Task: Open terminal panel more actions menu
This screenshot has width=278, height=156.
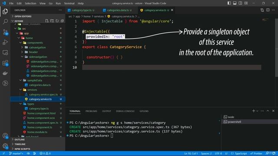Action: 262,111
